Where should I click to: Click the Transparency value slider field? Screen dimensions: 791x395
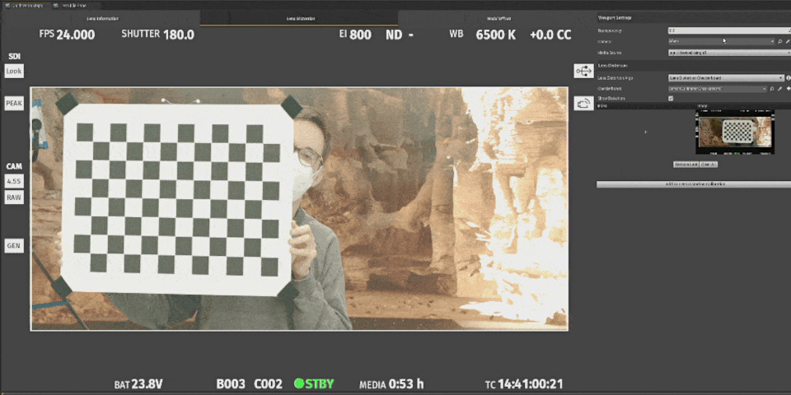pos(725,30)
